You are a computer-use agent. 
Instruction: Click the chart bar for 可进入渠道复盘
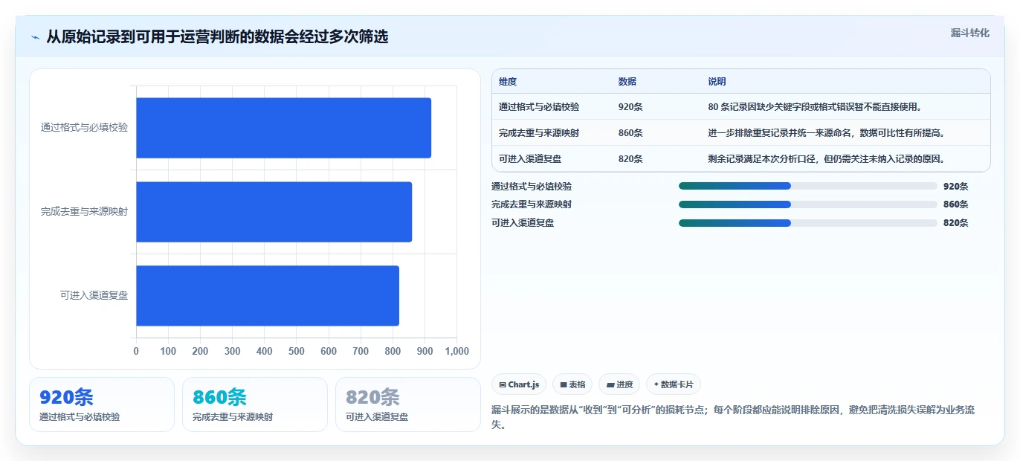point(268,296)
